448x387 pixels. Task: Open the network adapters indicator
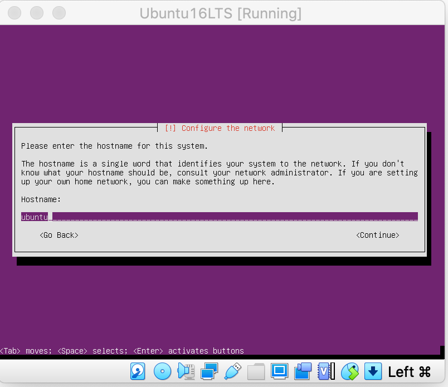pos(209,371)
